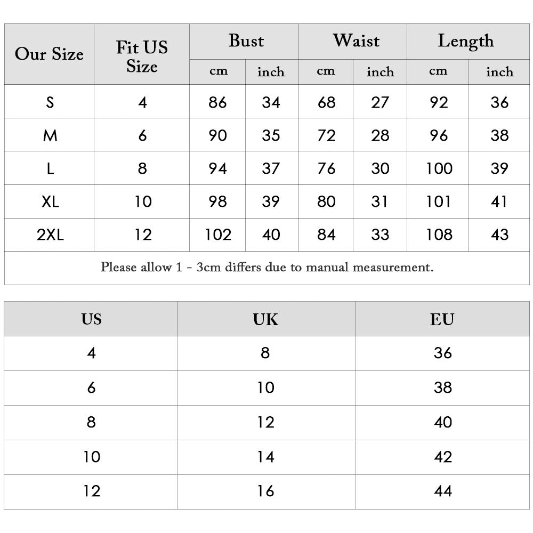Click the 108 length cm value

(439, 235)
